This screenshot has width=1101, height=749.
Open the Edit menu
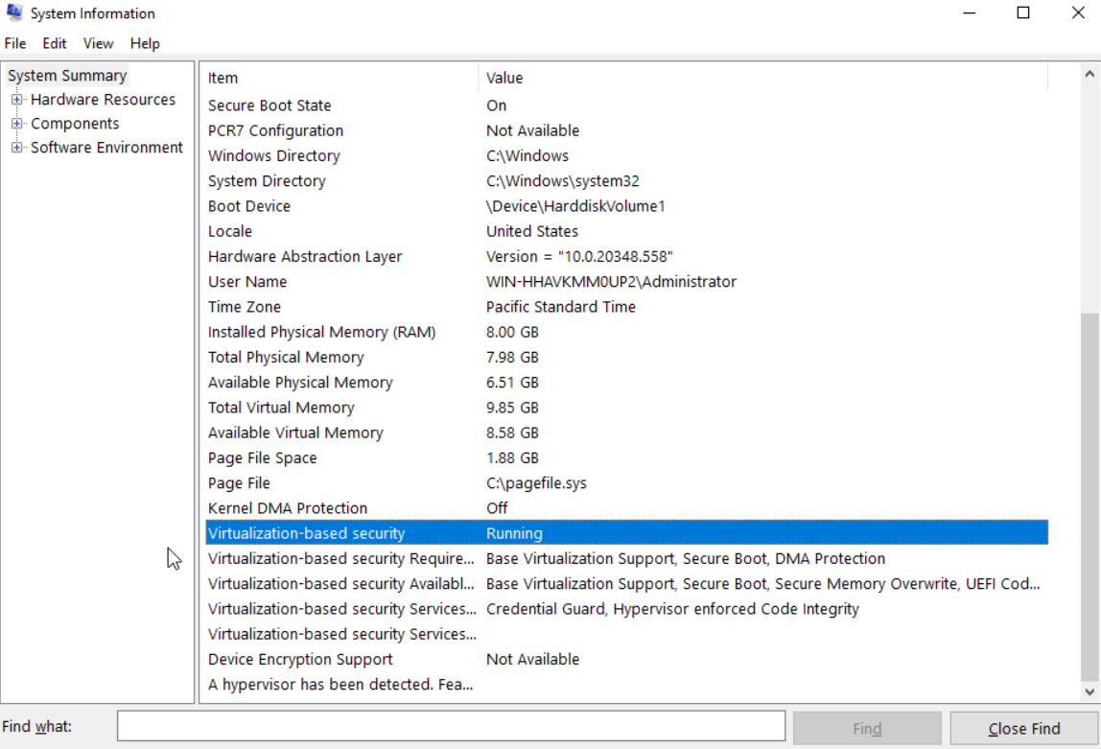coord(55,43)
